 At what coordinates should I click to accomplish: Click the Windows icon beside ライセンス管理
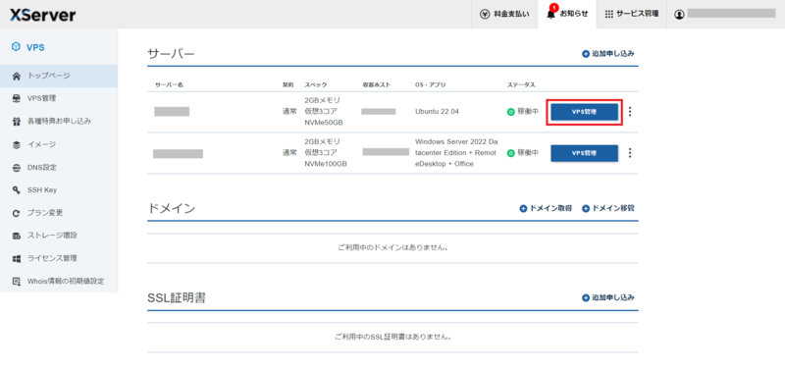point(17,259)
